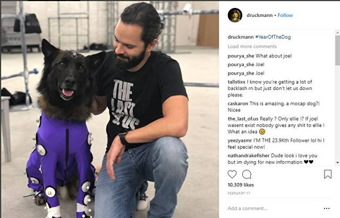The width and height of the screenshot is (340, 218).
Task: Follow the druckmann account
Action: click(285, 15)
